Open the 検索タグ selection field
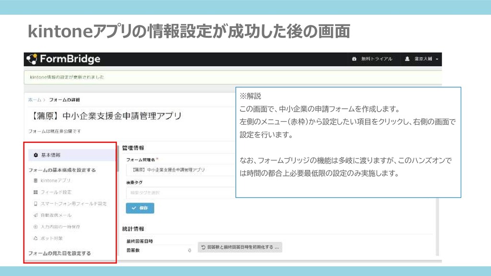Image resolution: width=491 pixels, height=276 pixels. 181,193
